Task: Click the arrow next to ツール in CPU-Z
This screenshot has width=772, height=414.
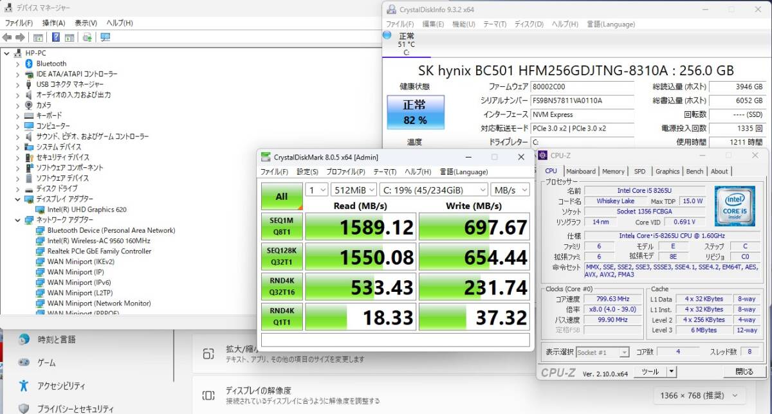Action: 672,372
